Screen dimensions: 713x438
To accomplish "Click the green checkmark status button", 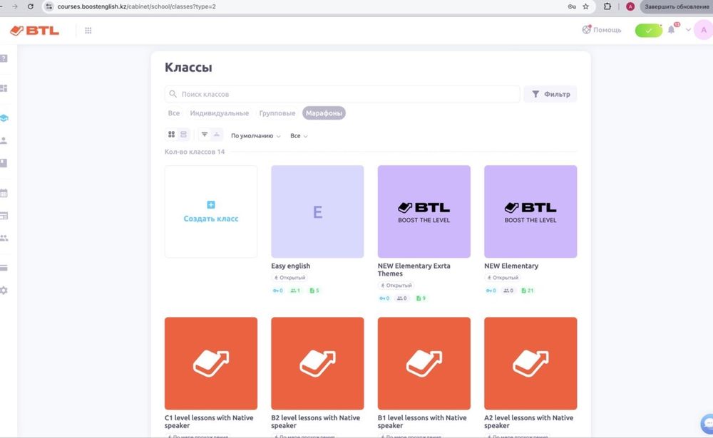I will [x=648, y=31].
